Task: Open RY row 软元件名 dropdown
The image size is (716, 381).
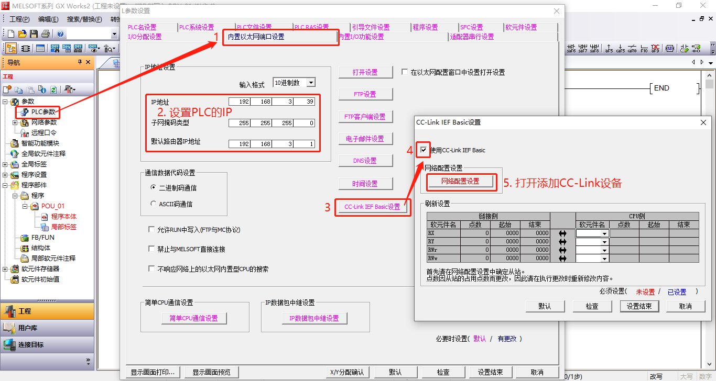Action: point(605,242)
